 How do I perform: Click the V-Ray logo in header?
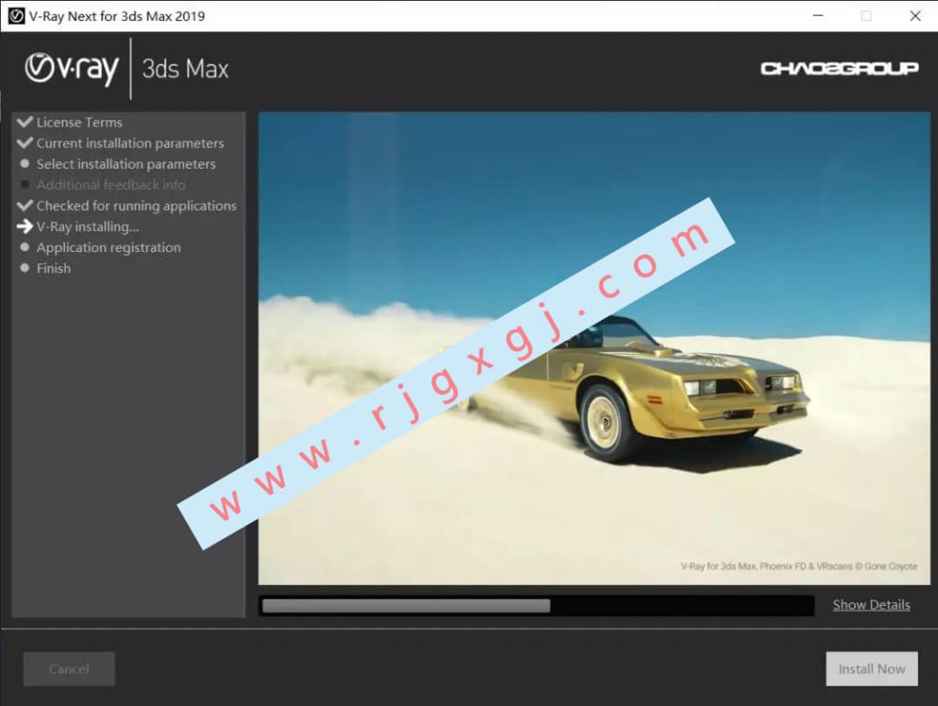point(71,68)
